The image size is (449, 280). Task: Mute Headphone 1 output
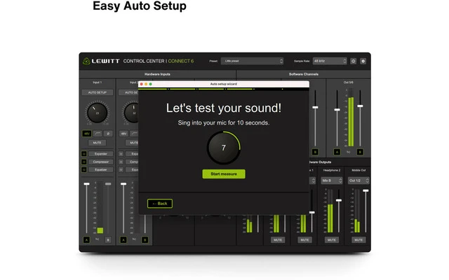point(304,240)
